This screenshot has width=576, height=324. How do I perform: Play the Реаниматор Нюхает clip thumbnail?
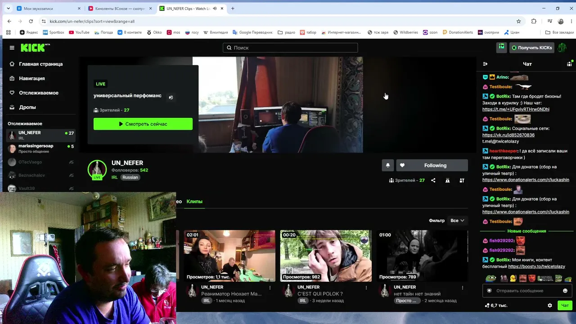[229, 256]
